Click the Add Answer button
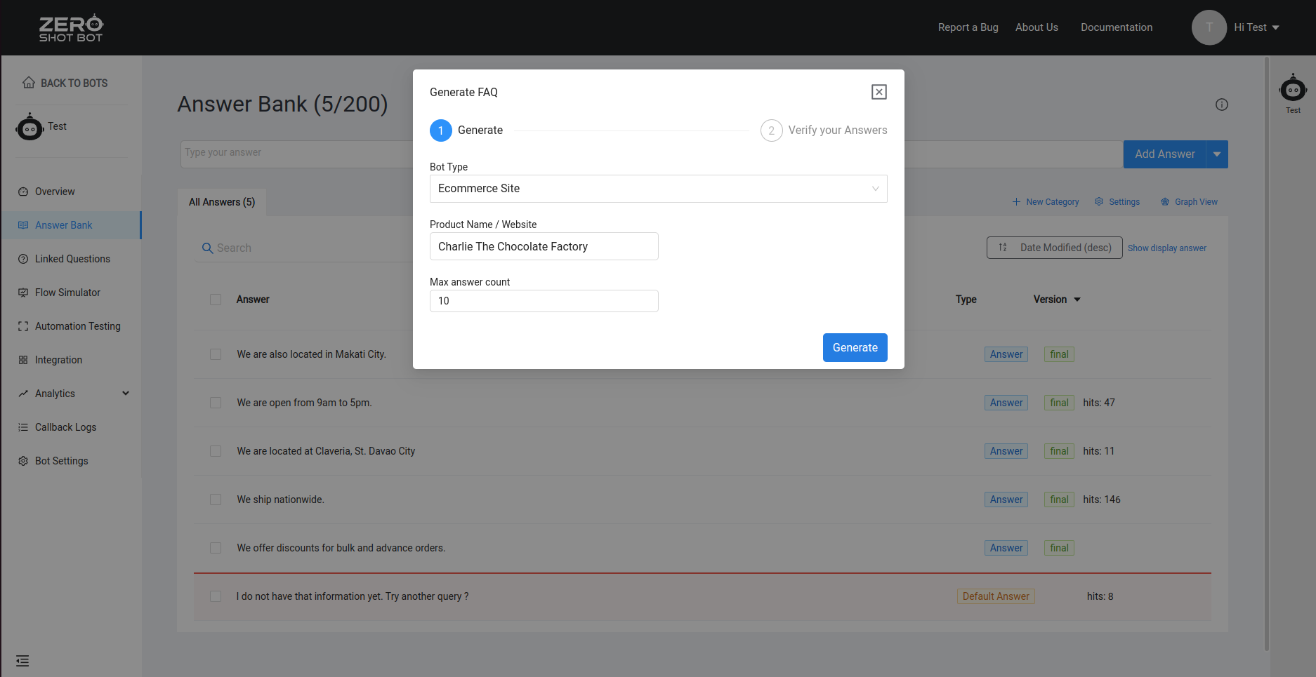Image resolution: width=1316 pixels, height=677 pixels. (1165, 154)
